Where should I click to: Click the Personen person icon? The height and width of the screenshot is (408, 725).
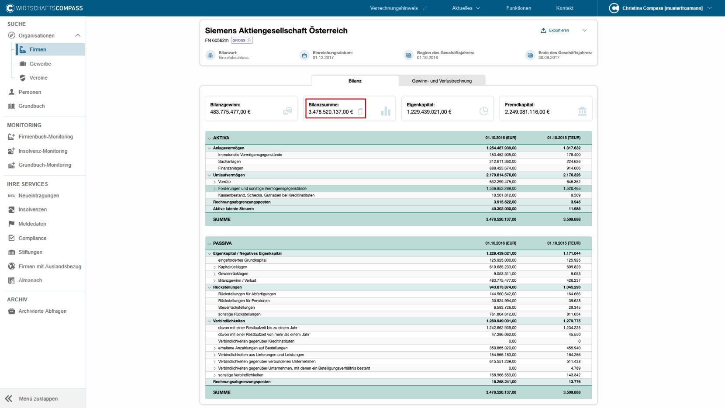coord(12,92)
